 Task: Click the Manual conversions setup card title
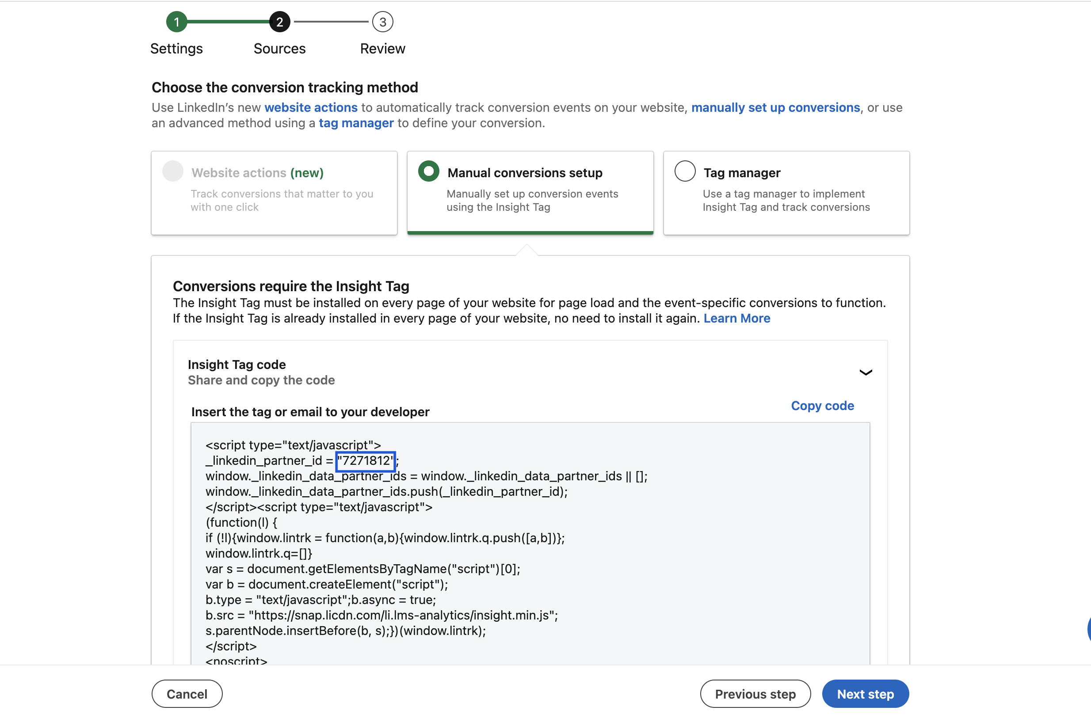(525, 173)
